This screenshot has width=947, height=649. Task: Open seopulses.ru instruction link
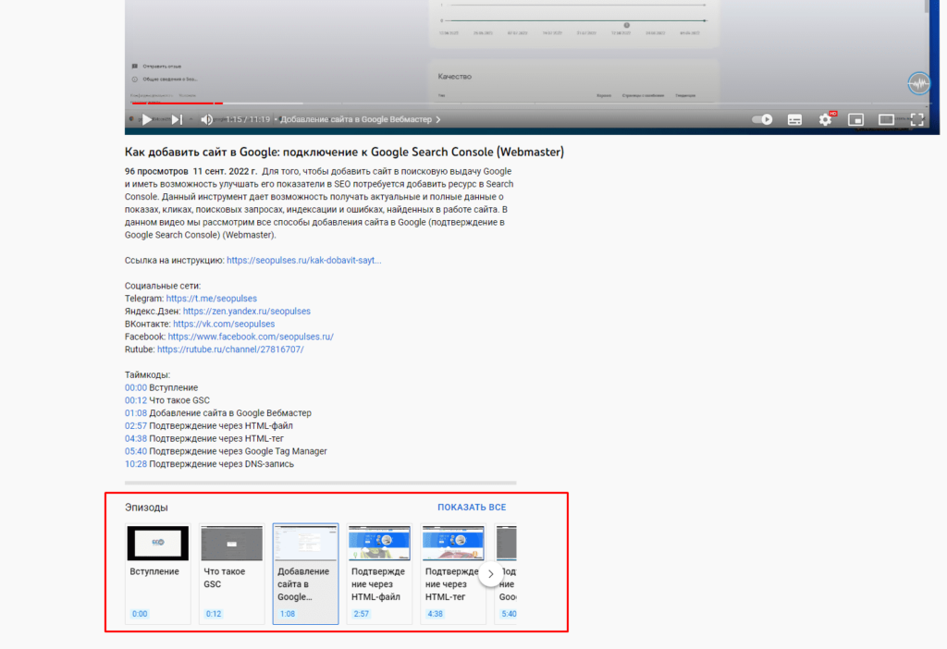click(303, 260)
